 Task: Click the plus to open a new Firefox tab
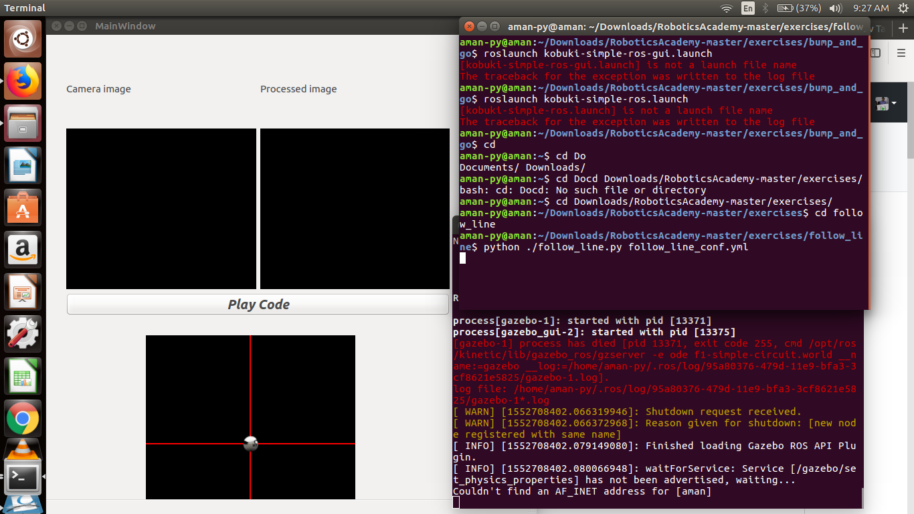(x=903, y=27)
